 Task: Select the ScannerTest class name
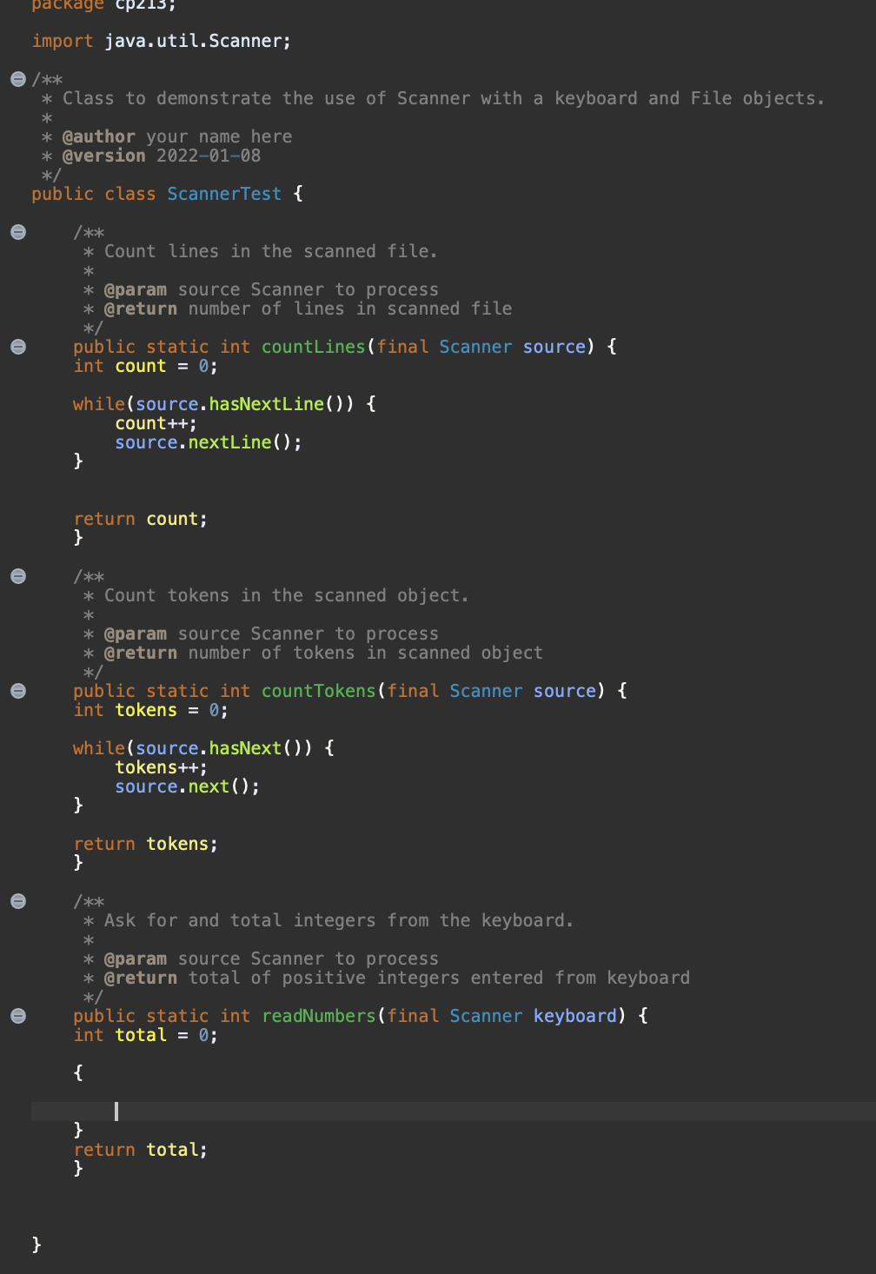coord(224,193)
